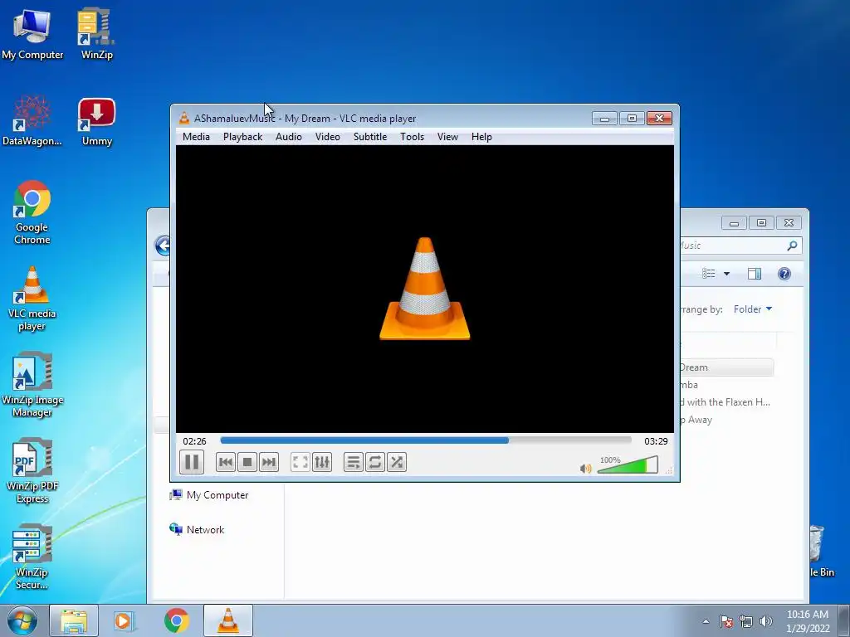Select WinZip Image Manager desktop icon
Viewport: 850px width, 637px height.
[x=32, y=385]
